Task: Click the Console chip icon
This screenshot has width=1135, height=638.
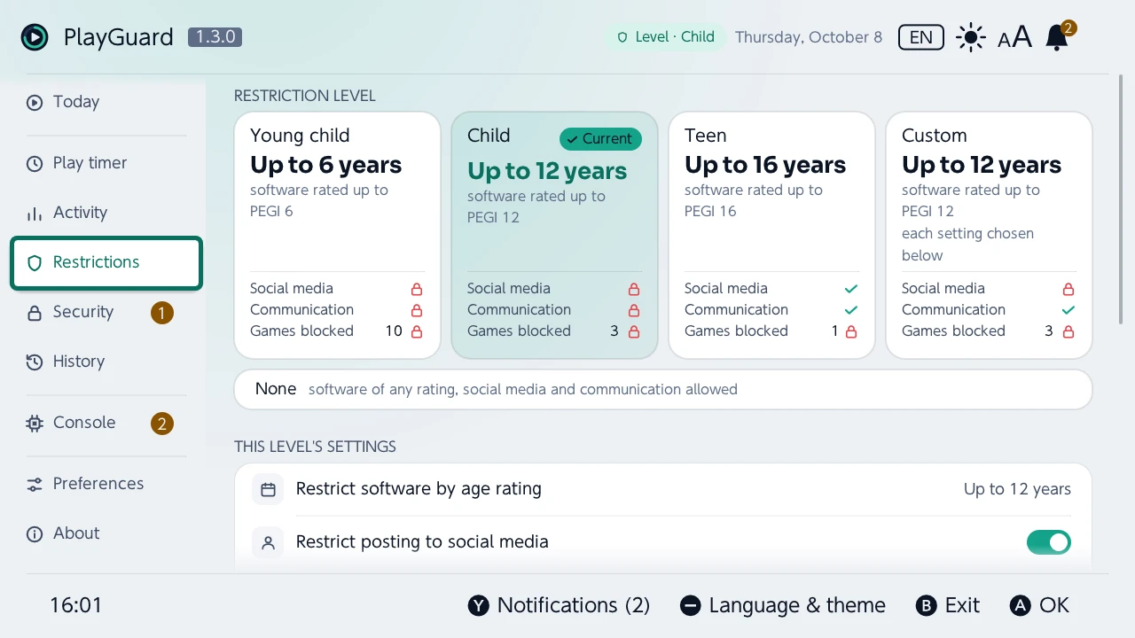Action: [35, 423]
